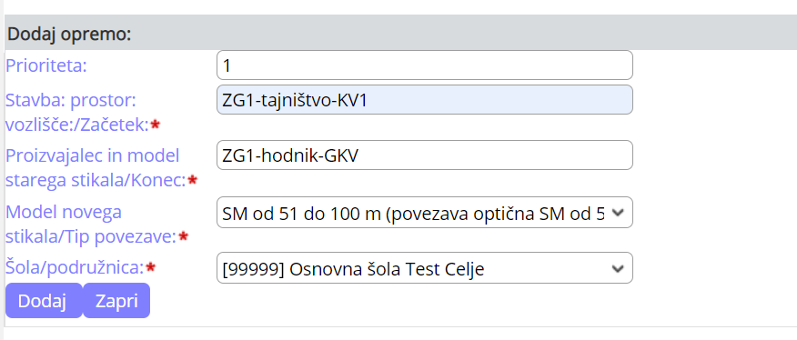Image resolution: width=797 pixels, height=340 pixels.
Task: Focus the Prioriteta field containing 1
Action: click(424, 65)
